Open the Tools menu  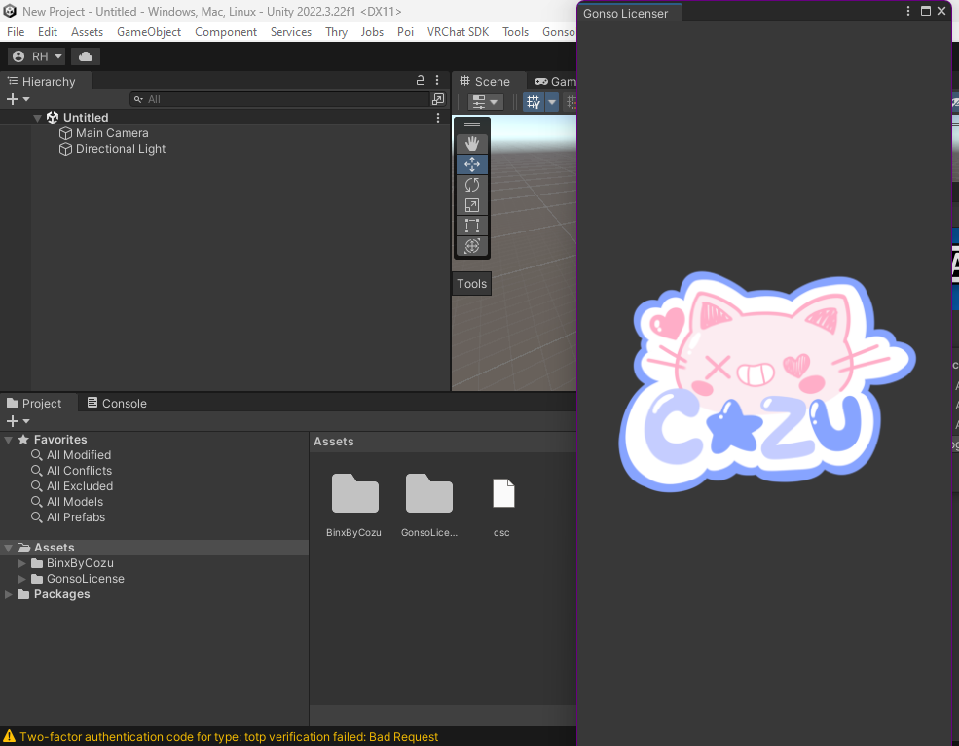(515, 32)
